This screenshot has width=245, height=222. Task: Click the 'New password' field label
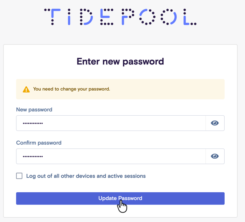(34, 109)
